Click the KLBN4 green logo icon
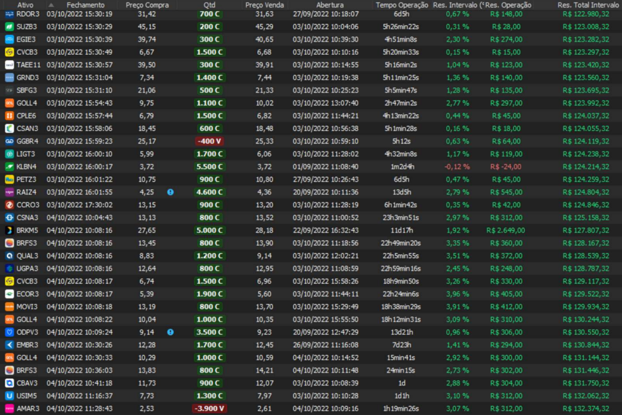The width and height of the screenshot is (622, 415). [9, 167]
